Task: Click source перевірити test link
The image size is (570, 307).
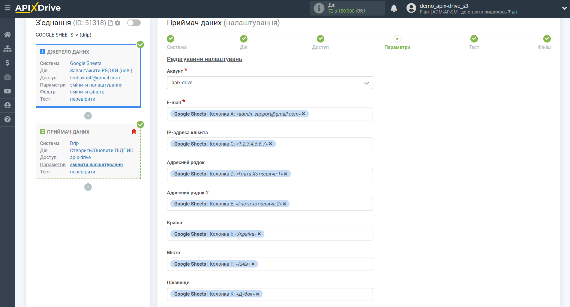Action: (82, 99)
